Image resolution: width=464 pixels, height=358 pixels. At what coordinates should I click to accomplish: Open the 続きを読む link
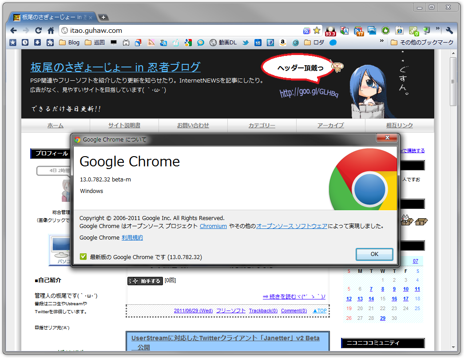(x=294, y=296)
